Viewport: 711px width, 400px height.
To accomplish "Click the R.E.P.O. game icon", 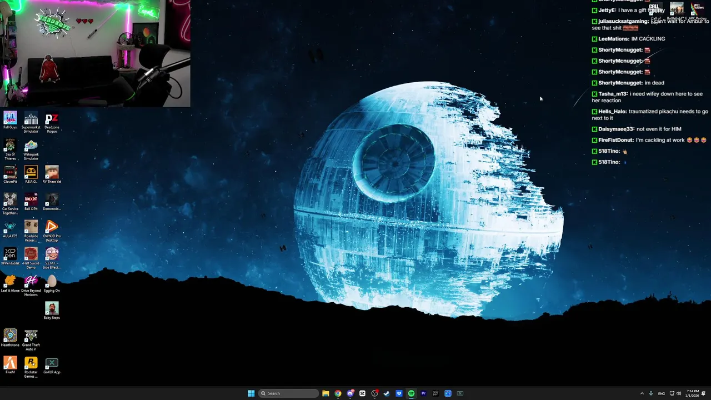I will (x=31, y=175).
